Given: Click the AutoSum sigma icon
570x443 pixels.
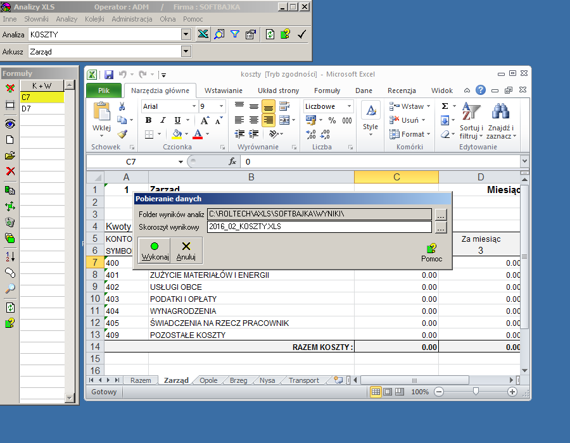Looking at the screenshot, I should pos(445,106).
